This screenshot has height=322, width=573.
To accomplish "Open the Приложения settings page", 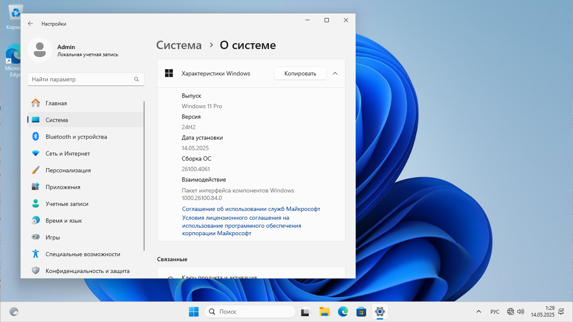I will (x=63, y=187).
